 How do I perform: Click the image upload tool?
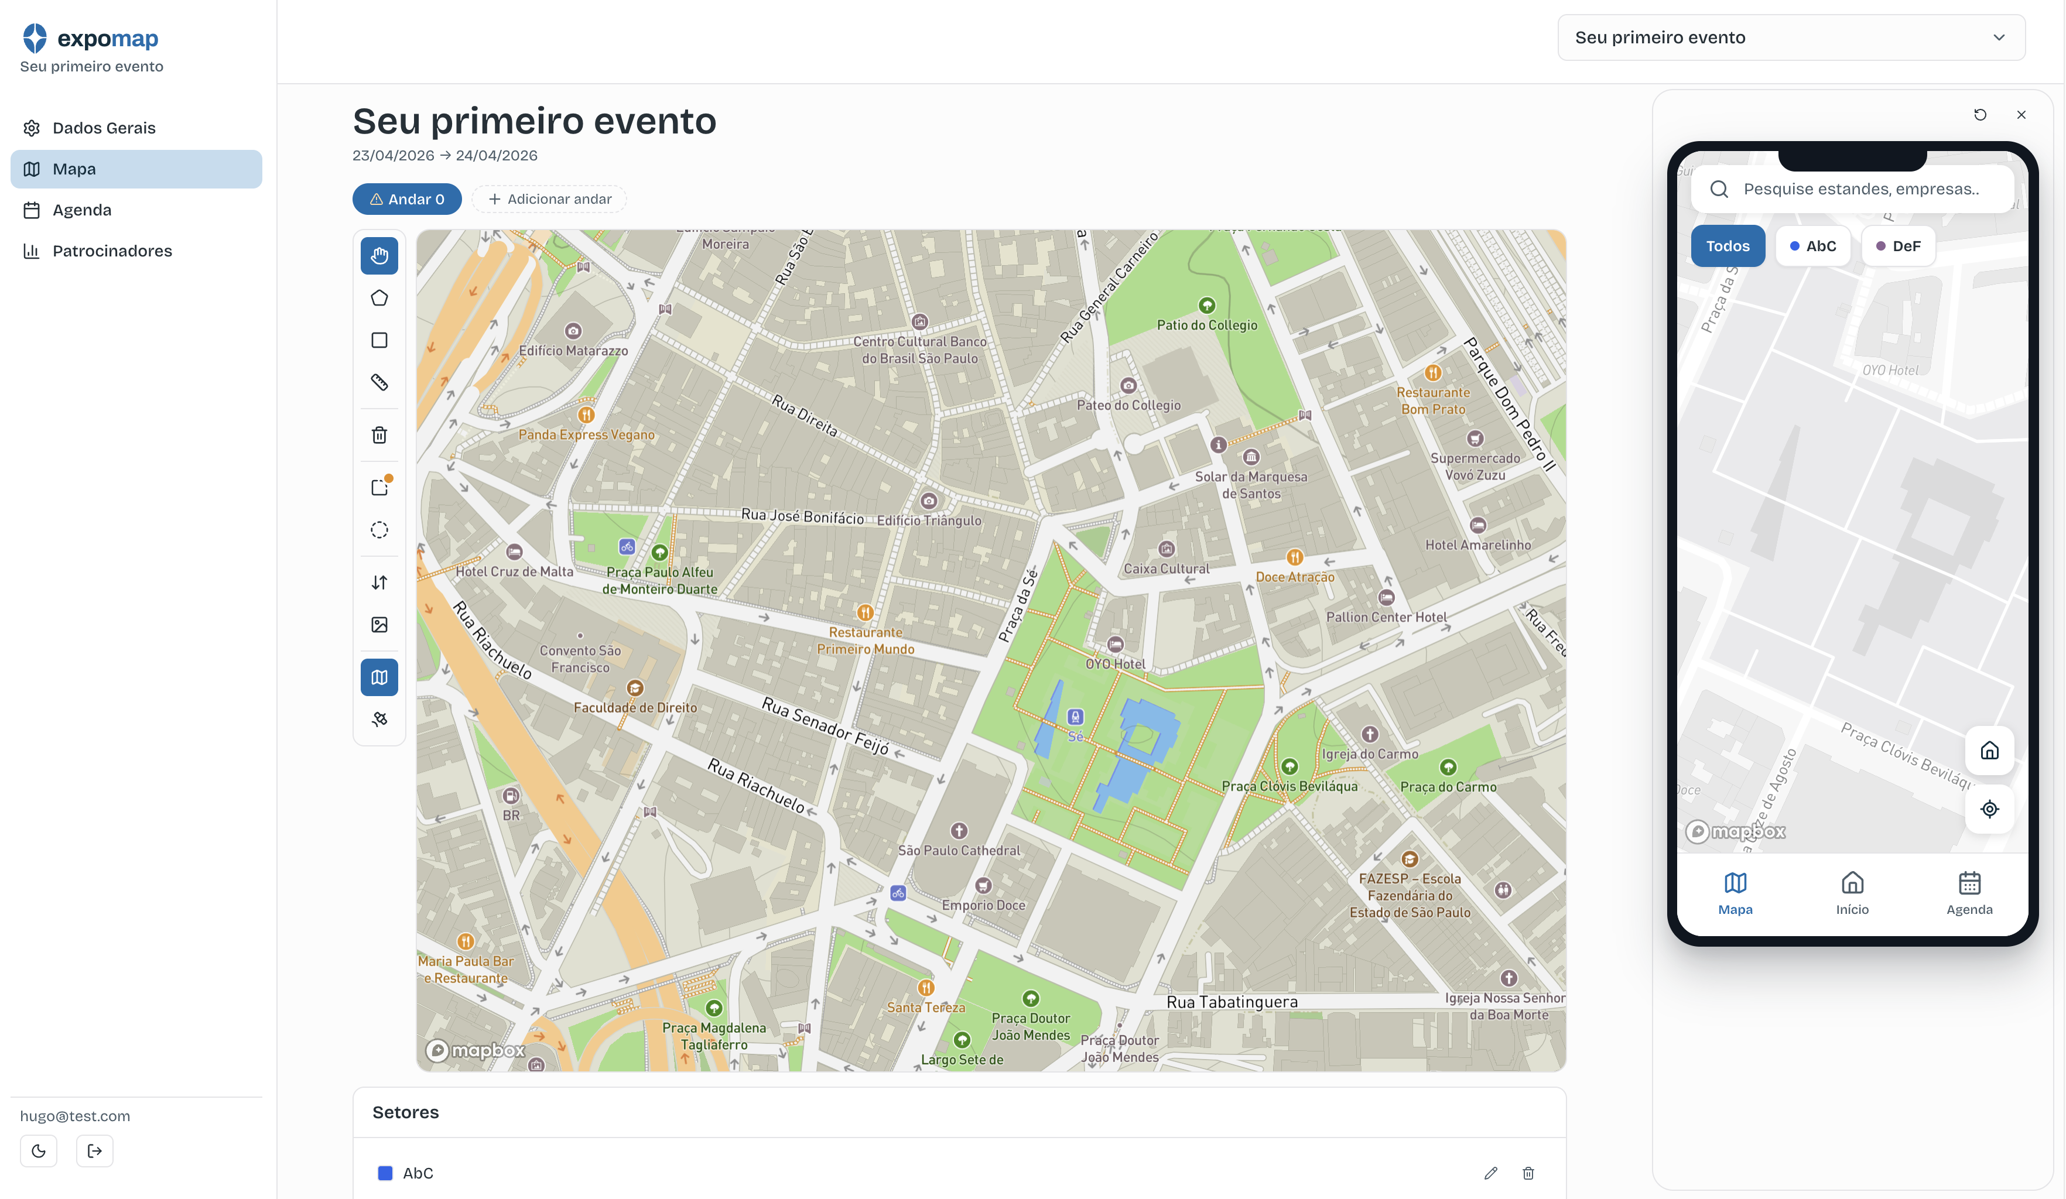(379, 625)
